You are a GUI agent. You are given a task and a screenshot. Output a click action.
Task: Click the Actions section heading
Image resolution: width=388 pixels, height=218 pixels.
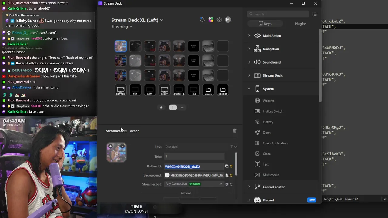point(186,193)
